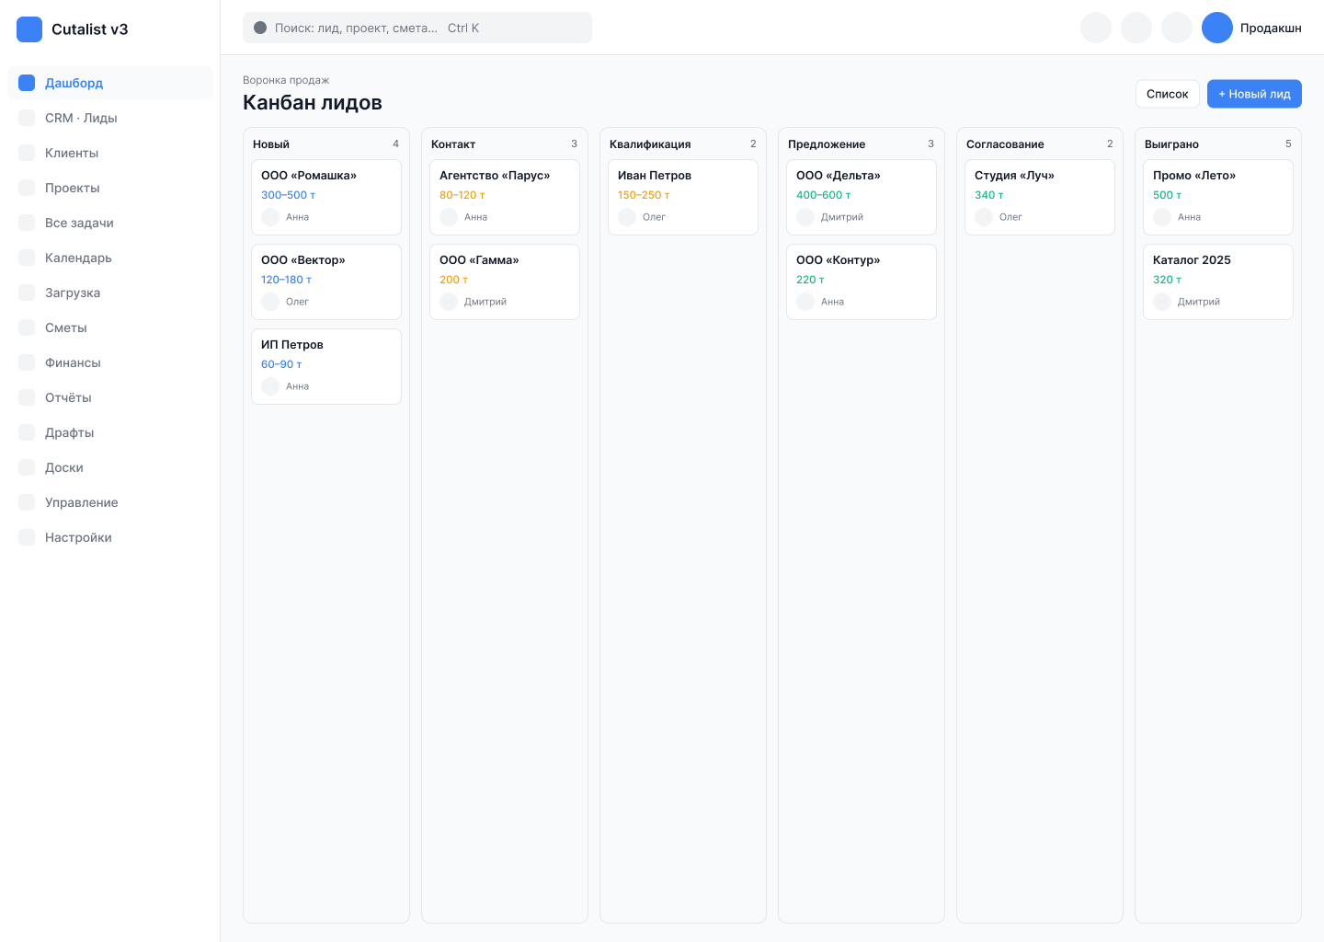
Task: Open the ООО «Ромашка» lead card
Action: tap(326, 197)
